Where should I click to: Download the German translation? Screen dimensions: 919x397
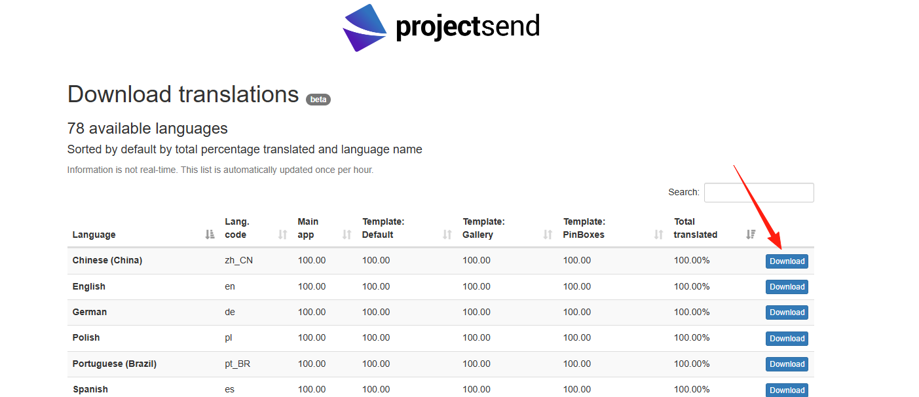(x=787, y=312)
